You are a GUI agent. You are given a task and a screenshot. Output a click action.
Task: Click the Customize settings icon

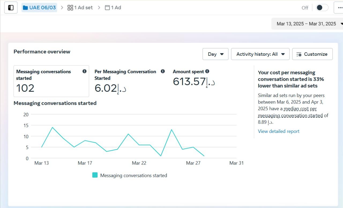[x=299, y=54]
